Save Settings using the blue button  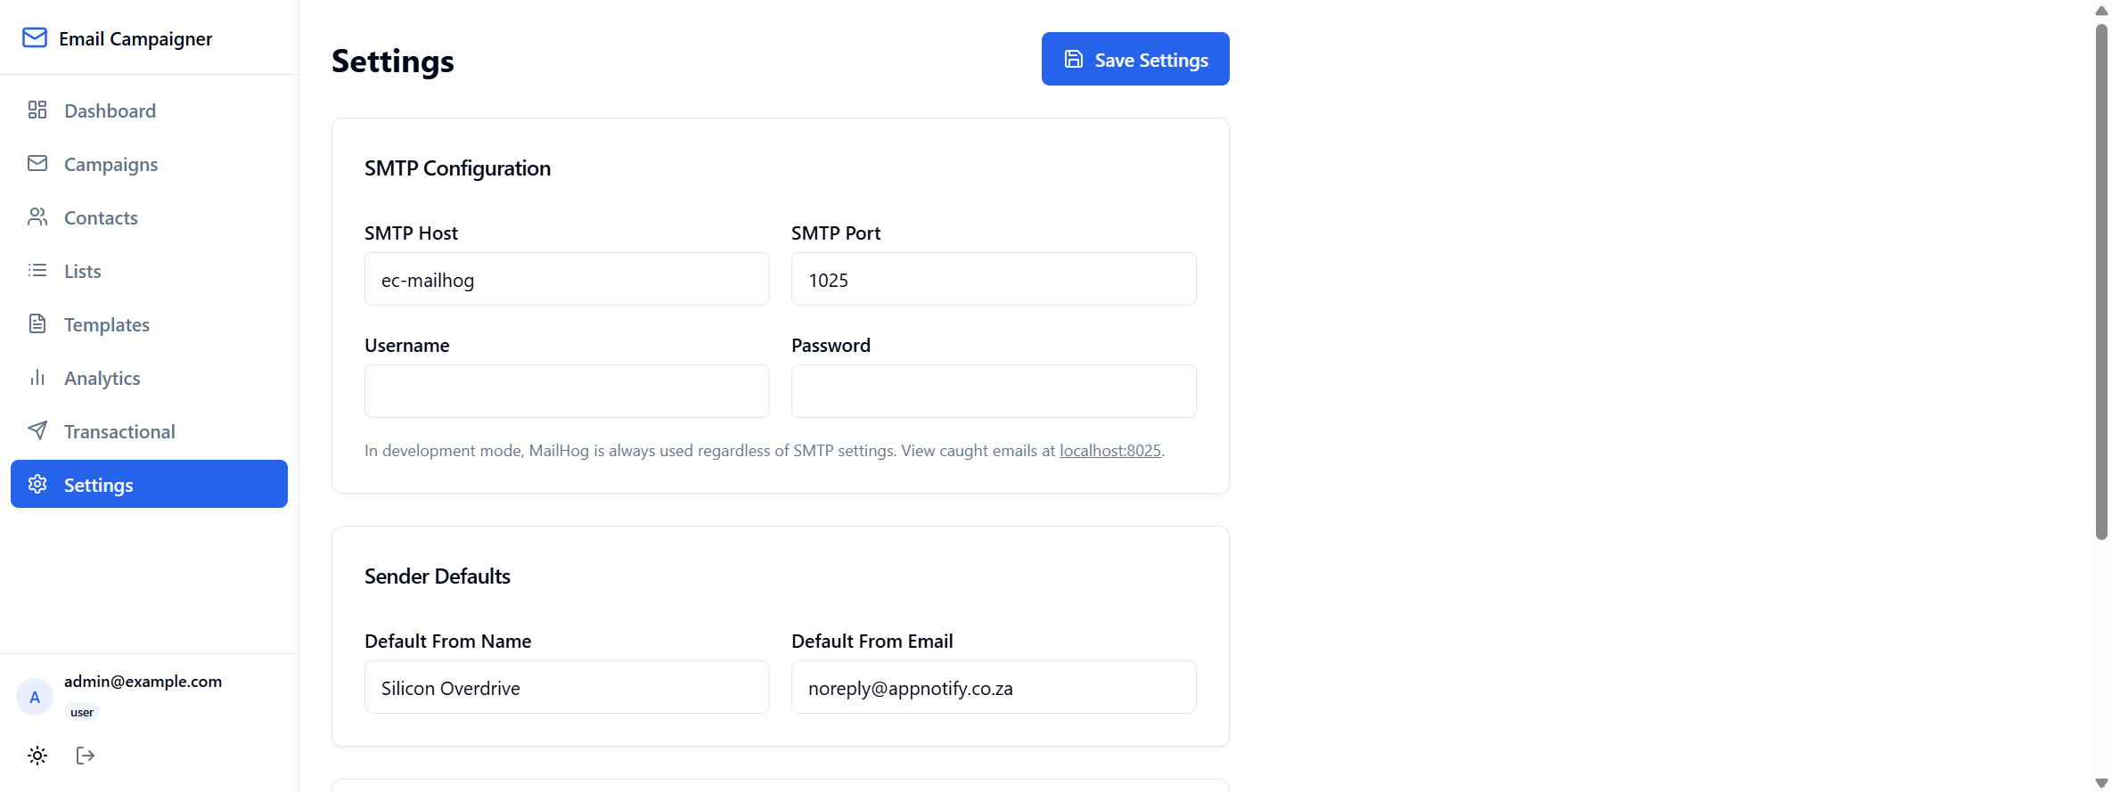pos(1135,59)
